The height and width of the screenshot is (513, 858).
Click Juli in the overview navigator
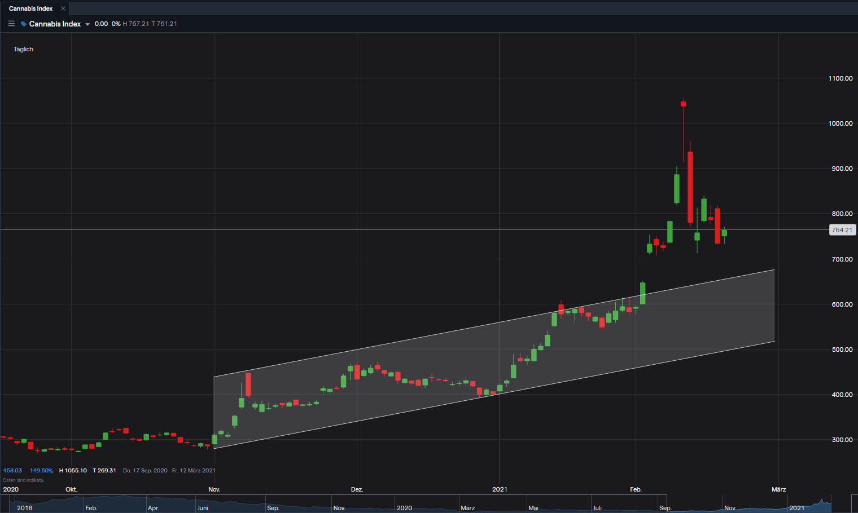[x=597, y=508]
